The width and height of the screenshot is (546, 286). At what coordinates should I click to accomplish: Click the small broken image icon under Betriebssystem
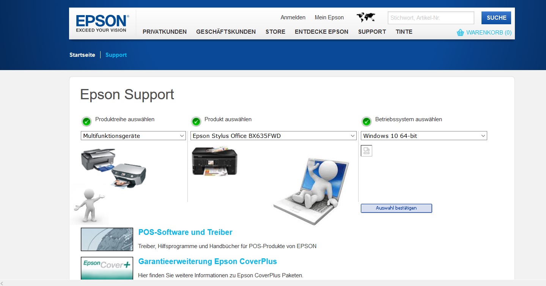coord(367,151)
